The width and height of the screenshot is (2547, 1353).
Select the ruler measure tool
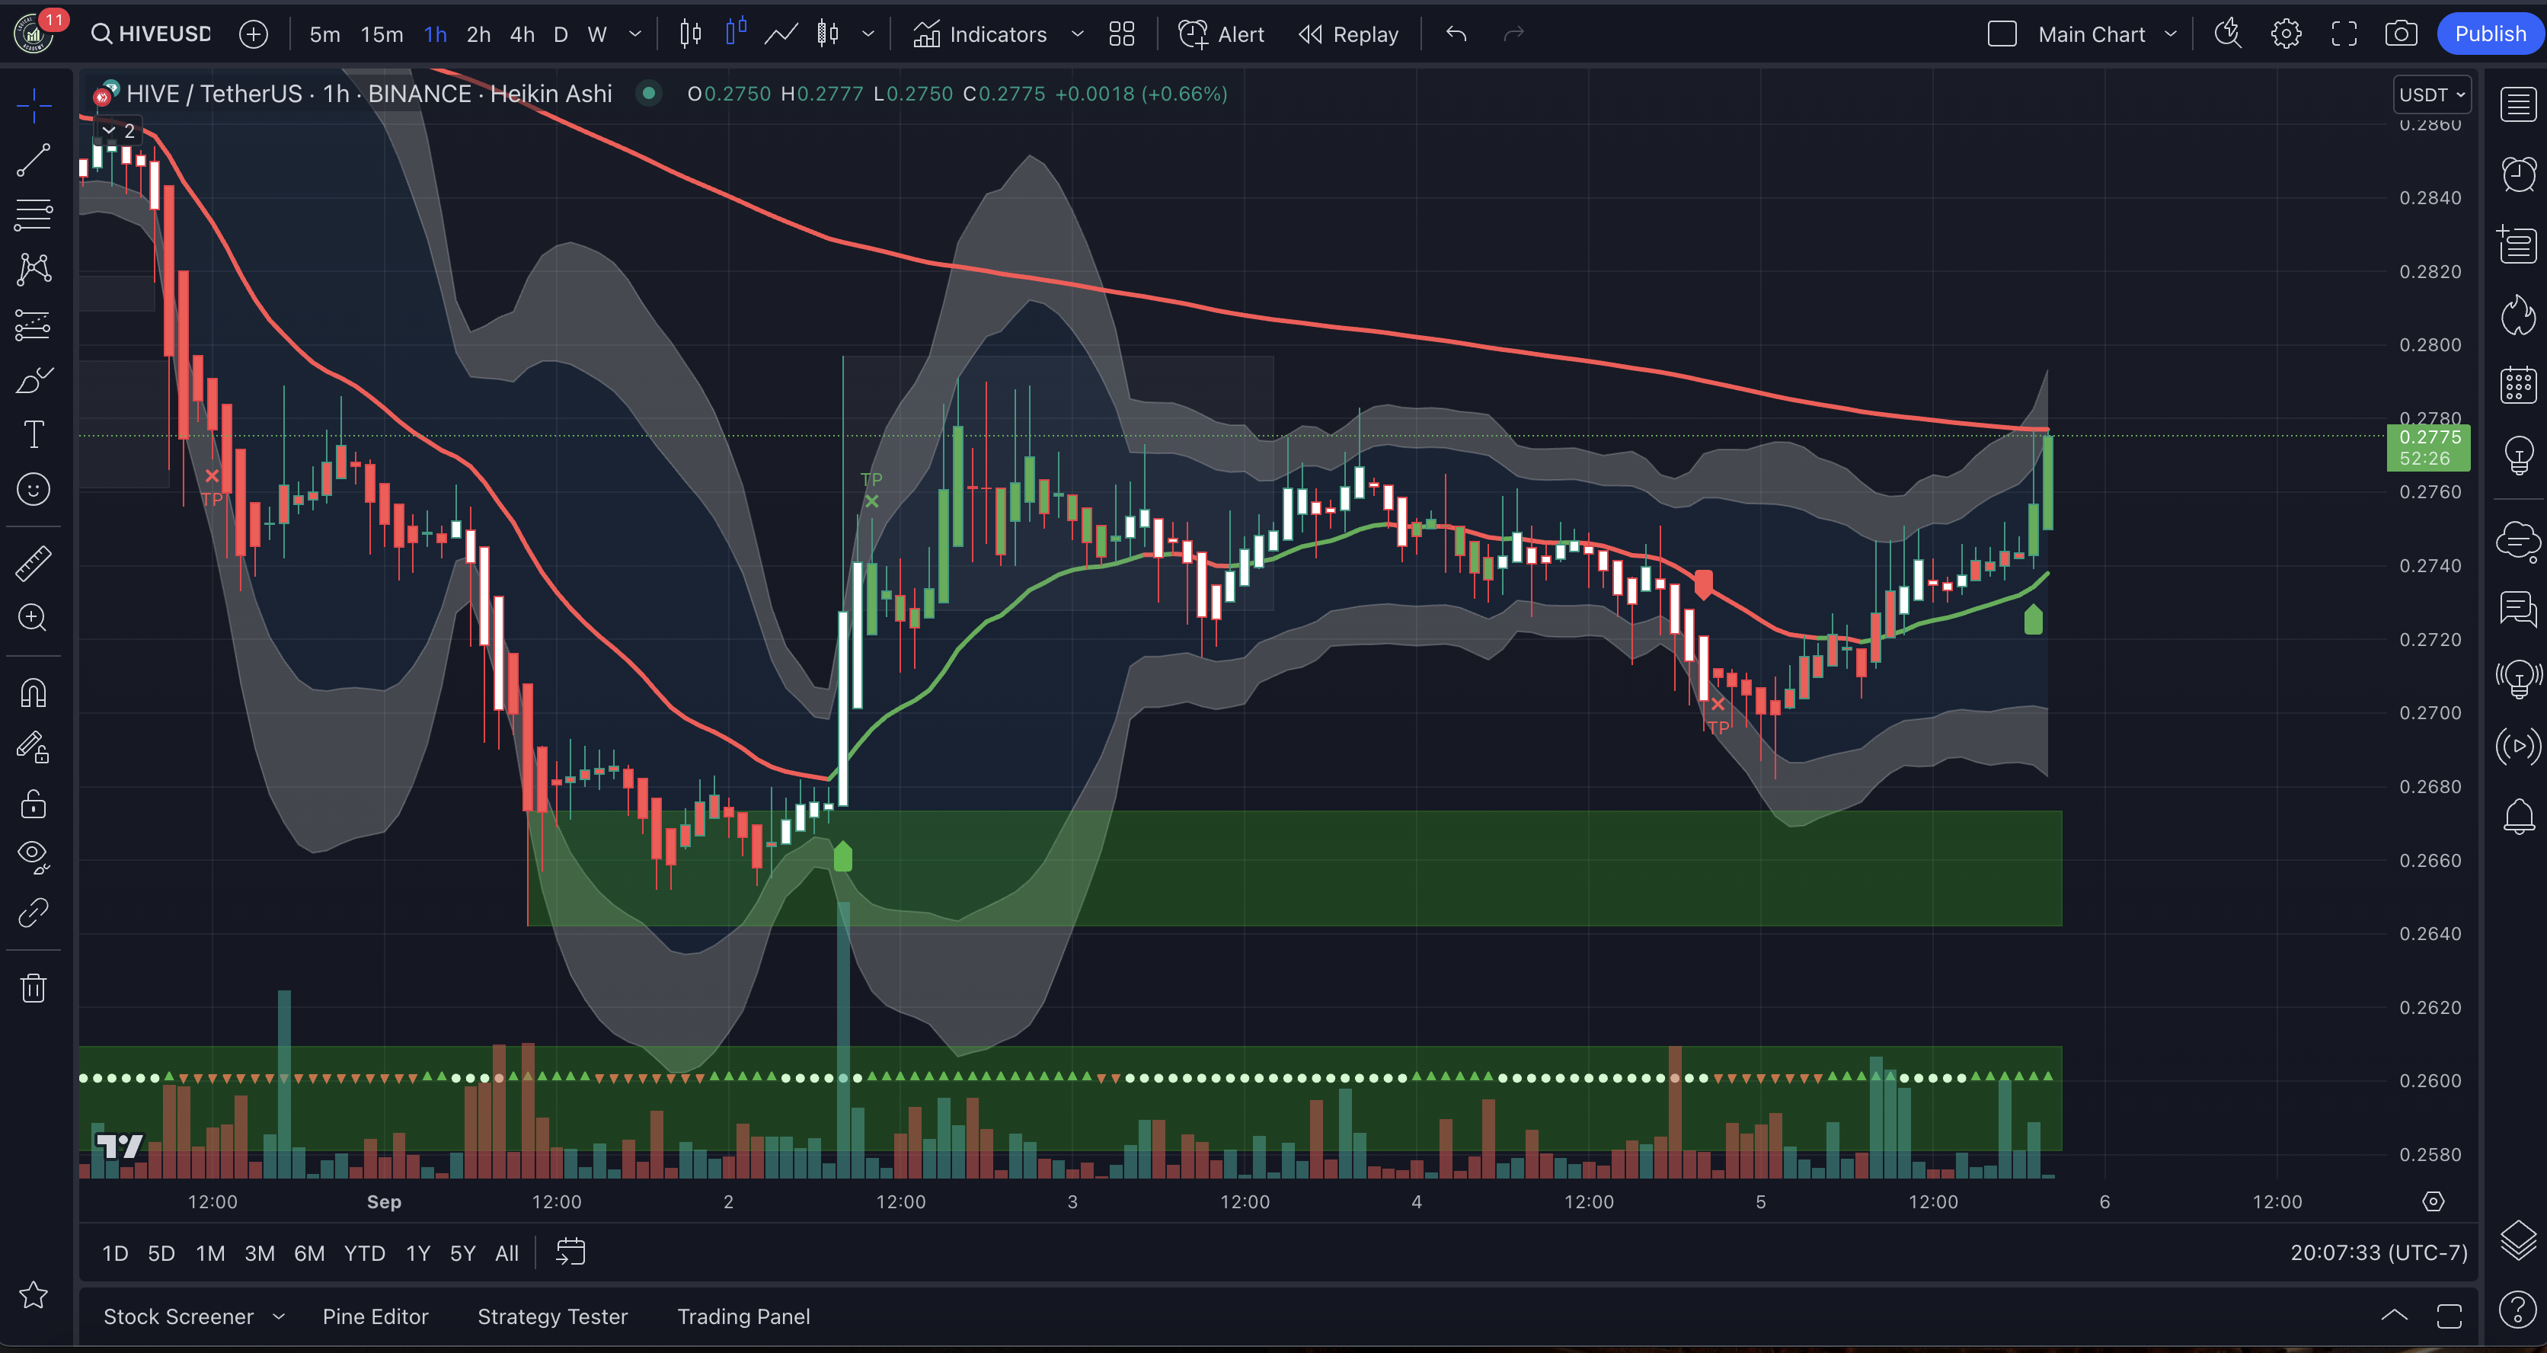click(34, 563)
